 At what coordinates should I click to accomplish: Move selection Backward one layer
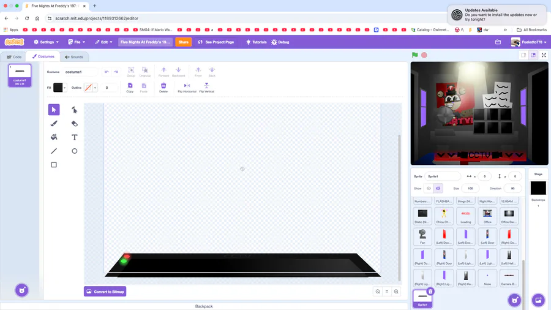point(178,72)
